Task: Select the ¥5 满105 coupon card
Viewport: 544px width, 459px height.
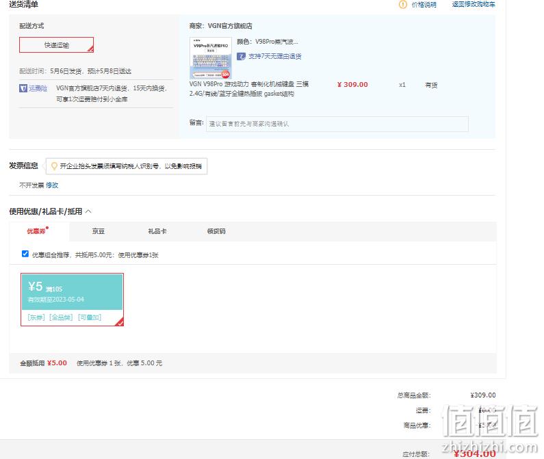Action: point(72,300)
